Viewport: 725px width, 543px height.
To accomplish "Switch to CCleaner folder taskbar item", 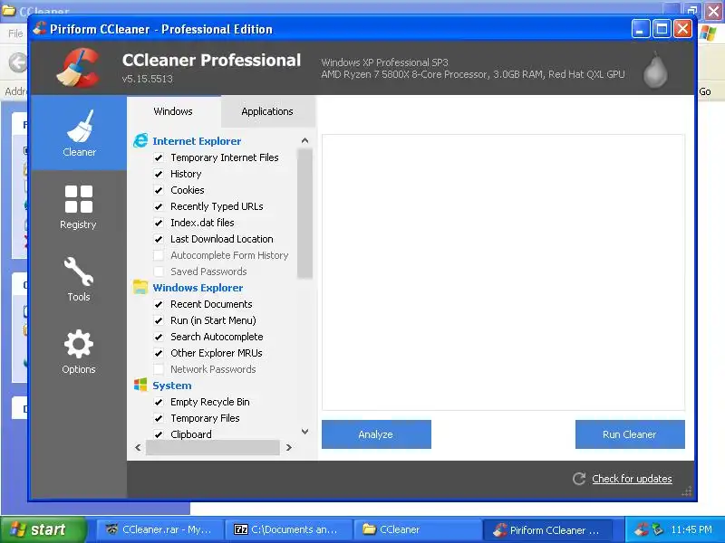I will [416, 529].
